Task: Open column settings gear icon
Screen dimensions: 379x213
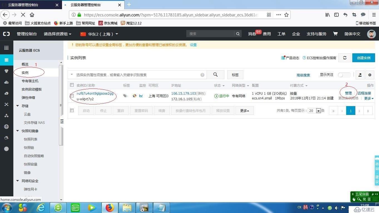Action: click(370, 75)
